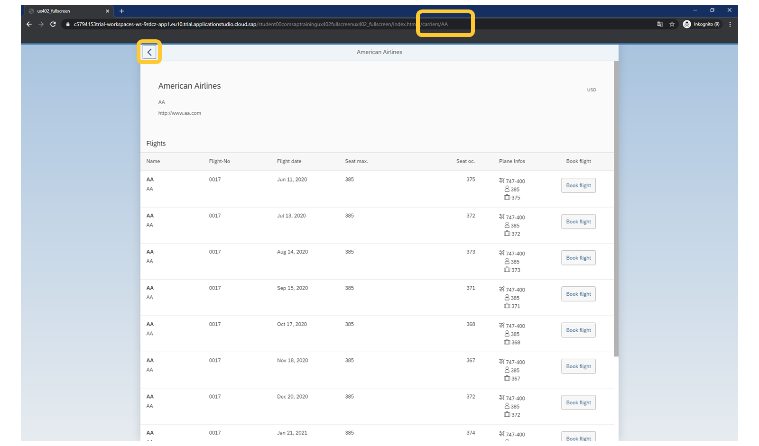The width and height of the screenshot is (759, 446).
Task: Reload the page with the refresh icon
Action: [53, 24]
